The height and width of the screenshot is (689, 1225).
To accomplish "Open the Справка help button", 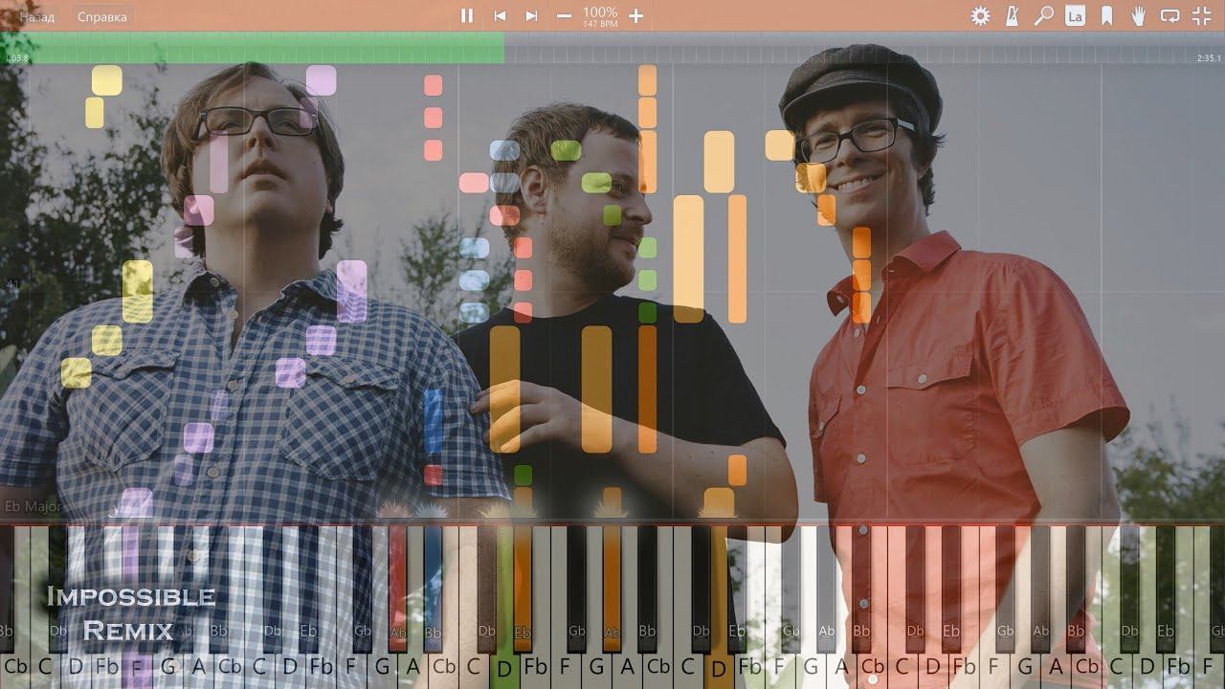I will click(101, 16).
